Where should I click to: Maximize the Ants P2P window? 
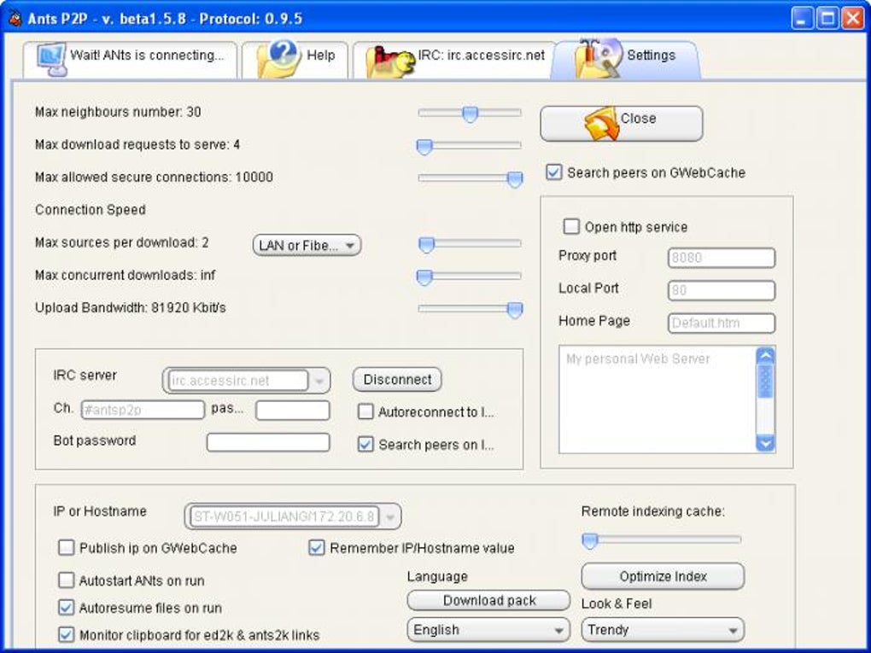click(x=827, y=18)
